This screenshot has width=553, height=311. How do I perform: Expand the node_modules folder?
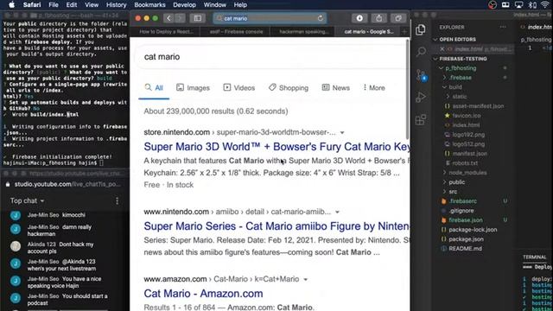(445, 173)
